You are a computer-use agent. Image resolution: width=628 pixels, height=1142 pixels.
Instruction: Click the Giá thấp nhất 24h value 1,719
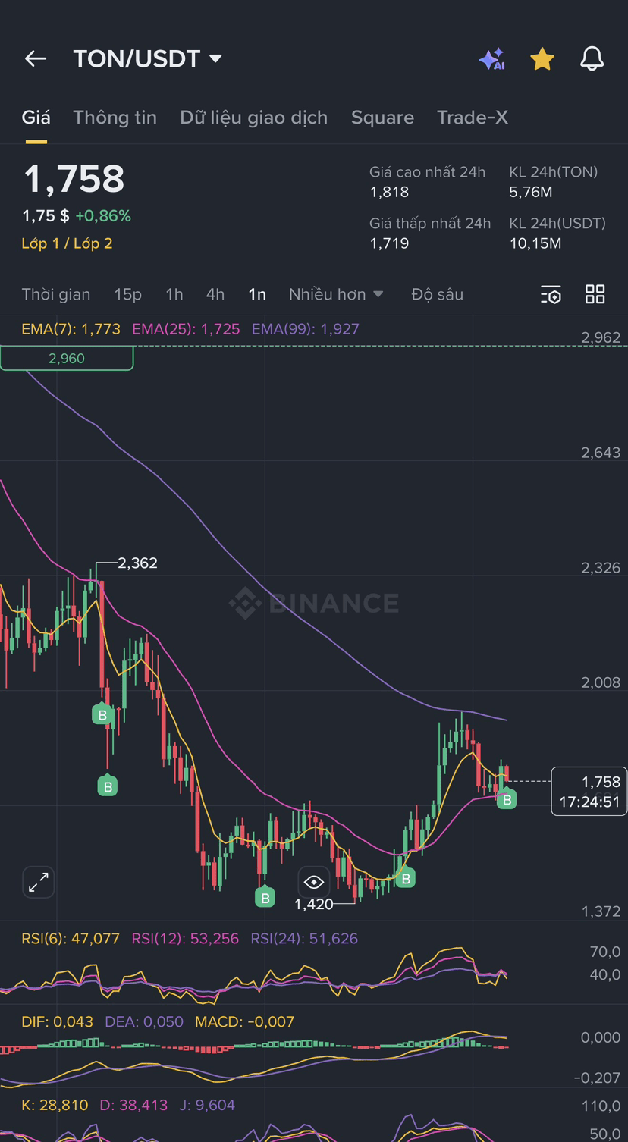pyautogui.click(x=389, y=243)
